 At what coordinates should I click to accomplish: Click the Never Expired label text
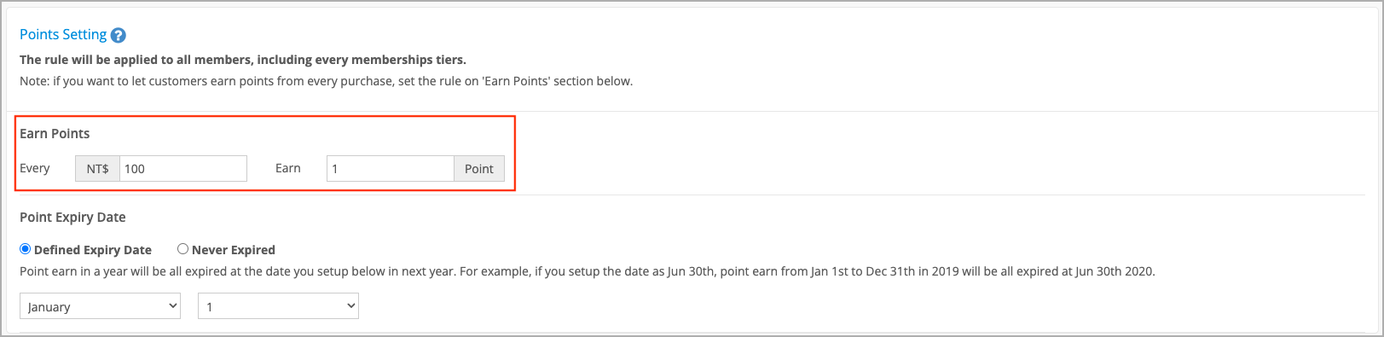point(234,250)
